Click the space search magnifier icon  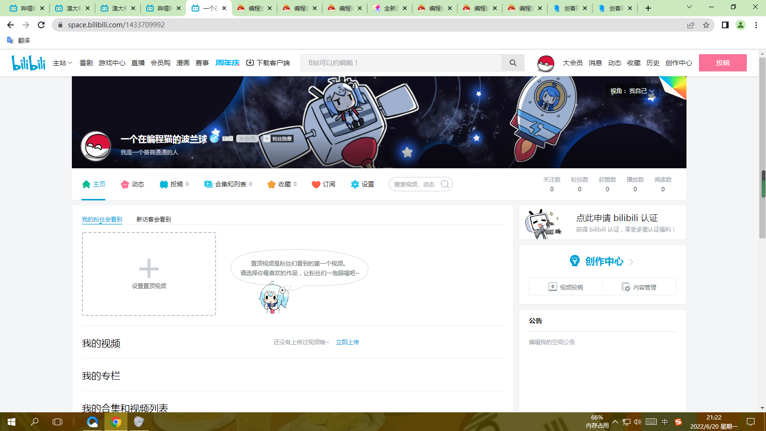coord(445,184)
